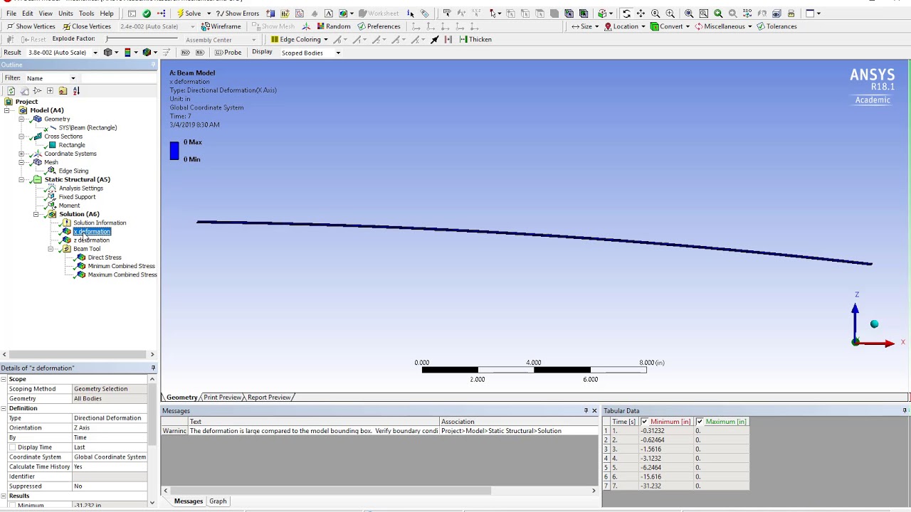Expand the Coordinate Systems tree node
911x512 pixels.
(x=21, y=154)
